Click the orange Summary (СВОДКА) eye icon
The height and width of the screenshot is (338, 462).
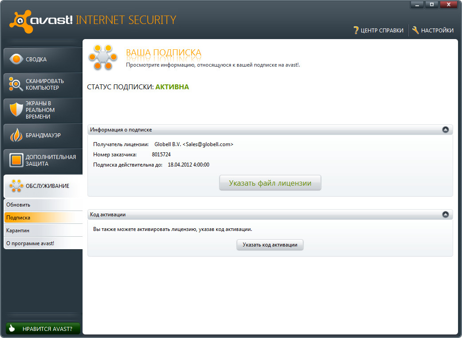[x=16, y=59]
